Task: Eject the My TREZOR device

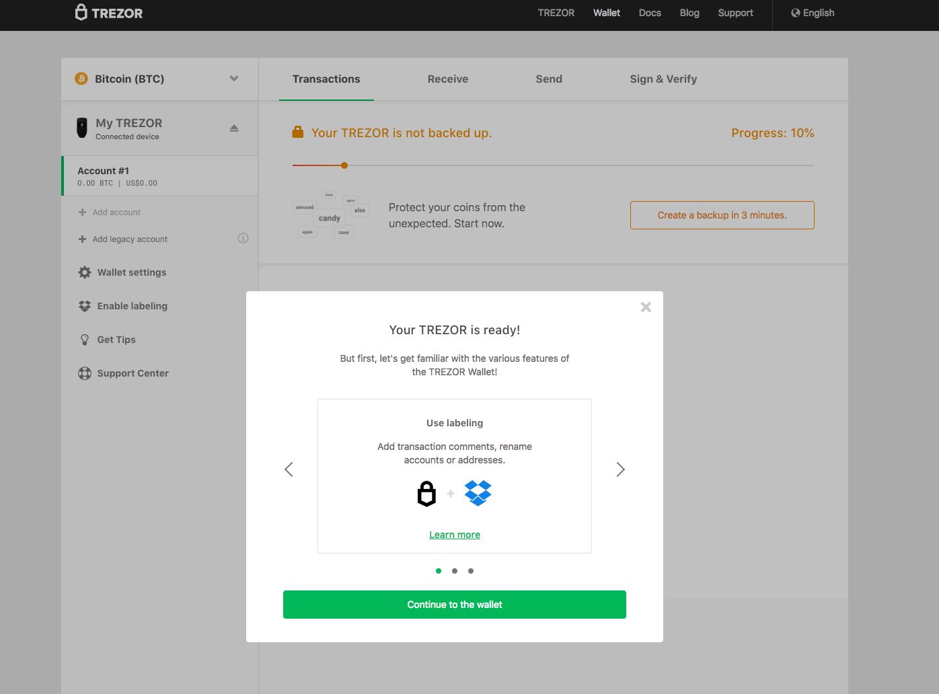Action: pyautogui.click(x=234, y=128)
